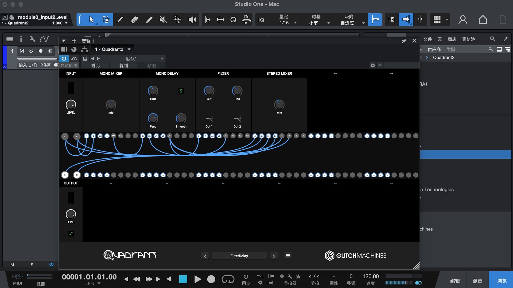Expand the 默认* preset dropdown
This screenshot has height=288, width=513.
click(162, 58)
